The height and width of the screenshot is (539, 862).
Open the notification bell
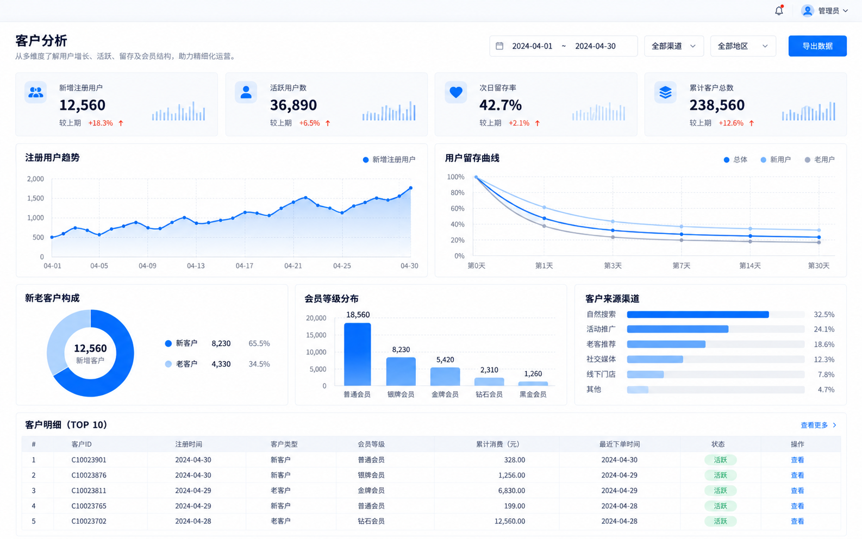(779, 10)
